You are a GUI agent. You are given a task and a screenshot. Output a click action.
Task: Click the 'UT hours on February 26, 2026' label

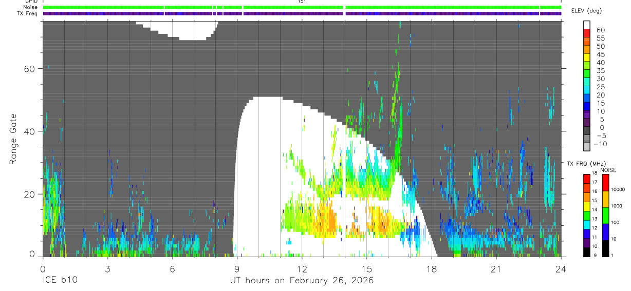click(302, 281)
